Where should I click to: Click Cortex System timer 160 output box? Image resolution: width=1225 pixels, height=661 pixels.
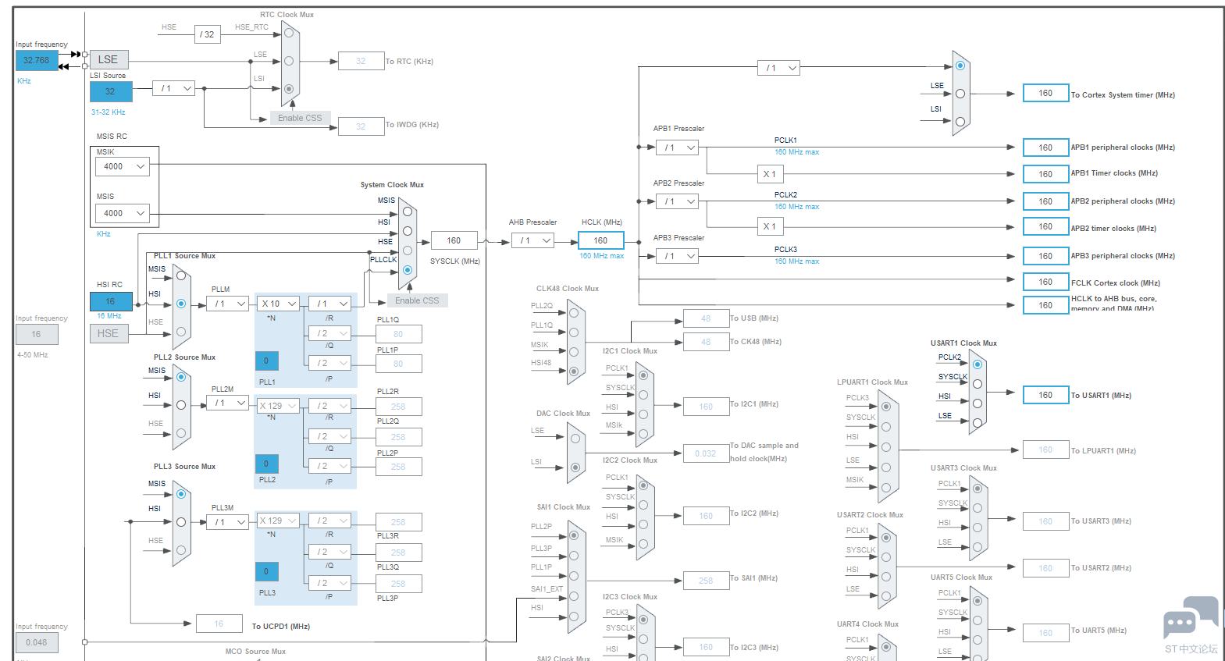(1045, 93)
